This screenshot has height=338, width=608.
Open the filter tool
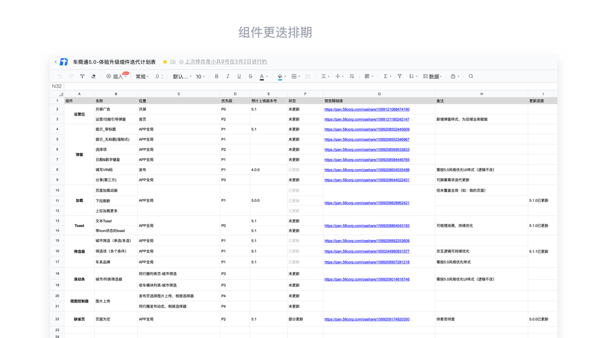point(400,77)
